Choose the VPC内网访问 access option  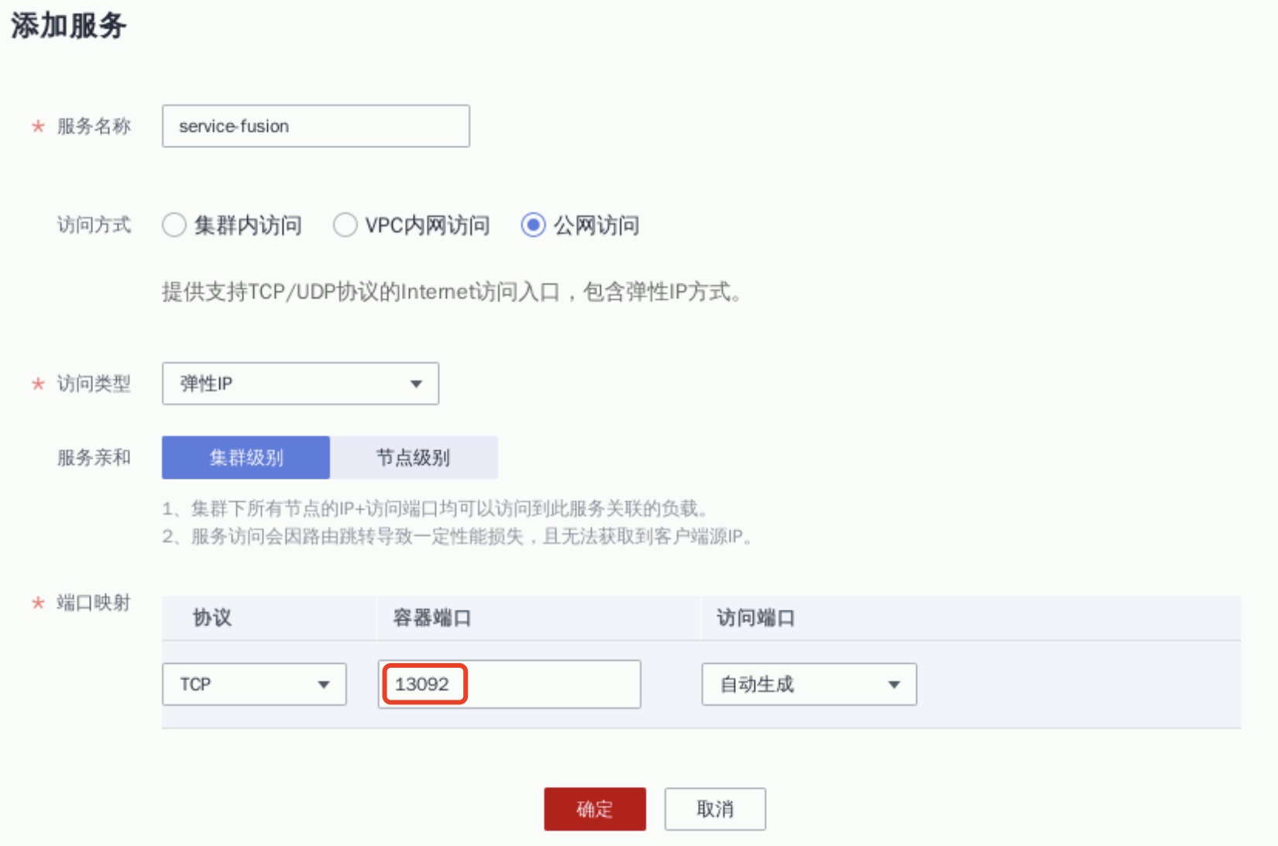click(x=345, y=225)
